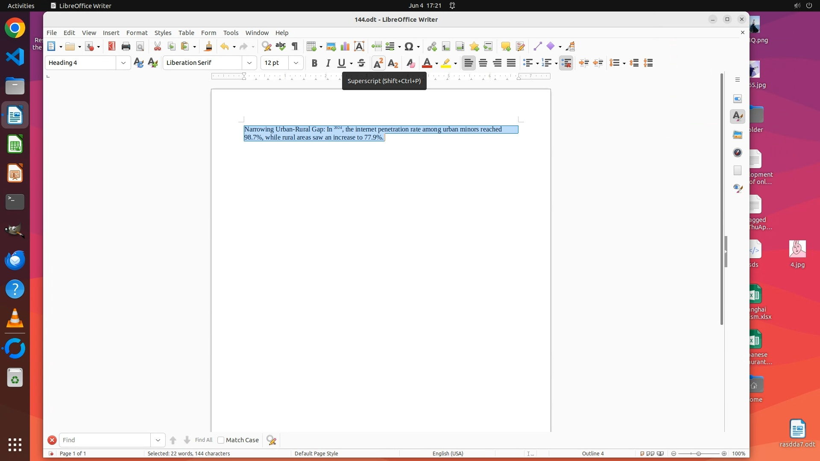Open the Format menu
This screenshot has width=820, height=461.
pos(137,33)
